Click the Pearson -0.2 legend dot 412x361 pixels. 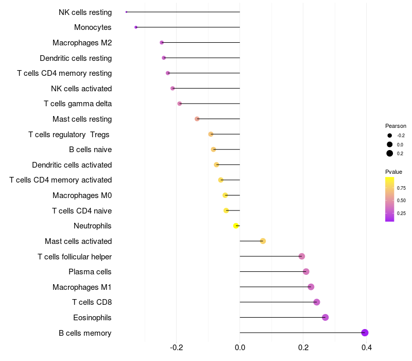[390, 135]
